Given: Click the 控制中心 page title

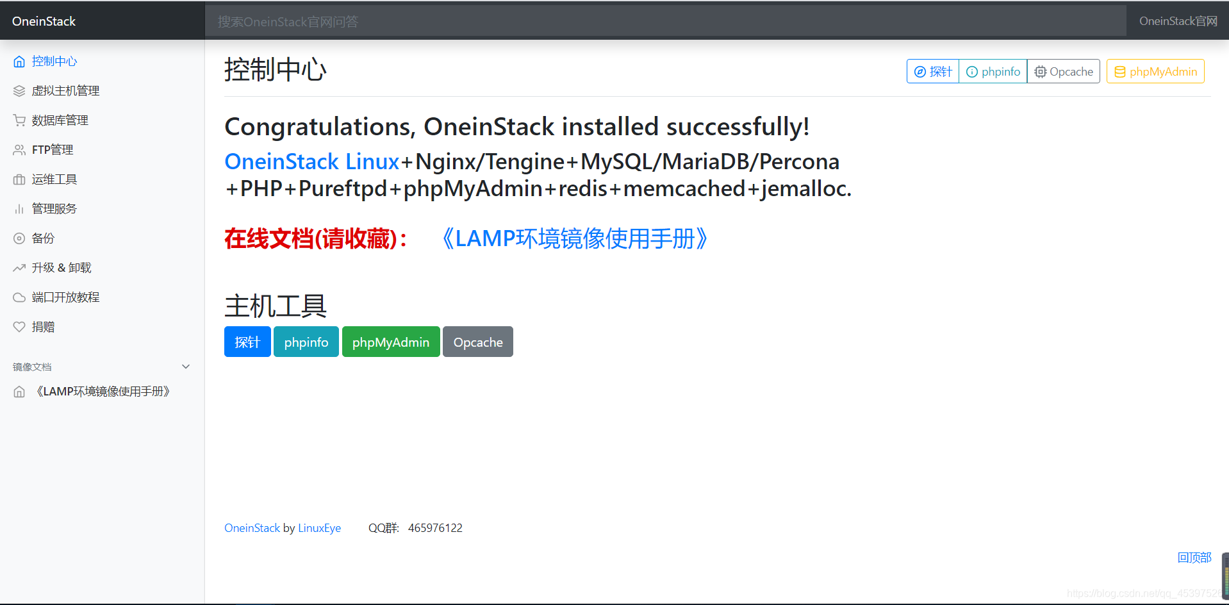Looking at the screenshot, I should (276, 69).
